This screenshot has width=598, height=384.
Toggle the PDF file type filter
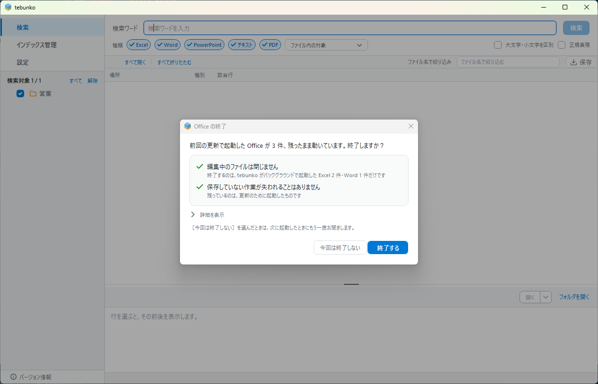click(x=270, y=45)
